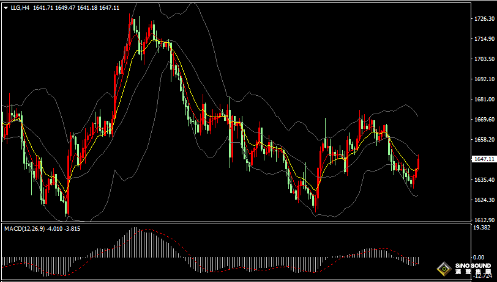This screenshot has height=282, width=497.
Task: Click the triangle arrow beside LLG,H4
Action: (6, 7)
